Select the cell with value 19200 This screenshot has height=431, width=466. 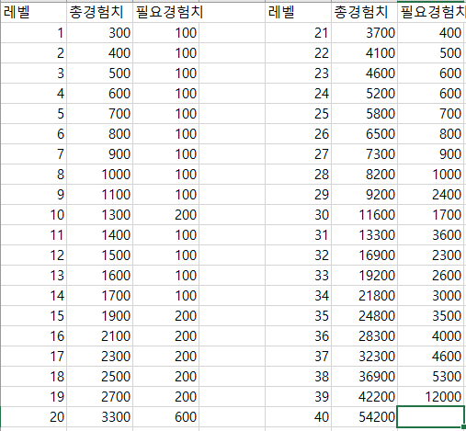[364, 276]
